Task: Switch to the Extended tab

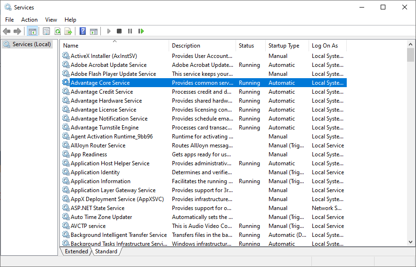Action: click(x=76, y=251)
